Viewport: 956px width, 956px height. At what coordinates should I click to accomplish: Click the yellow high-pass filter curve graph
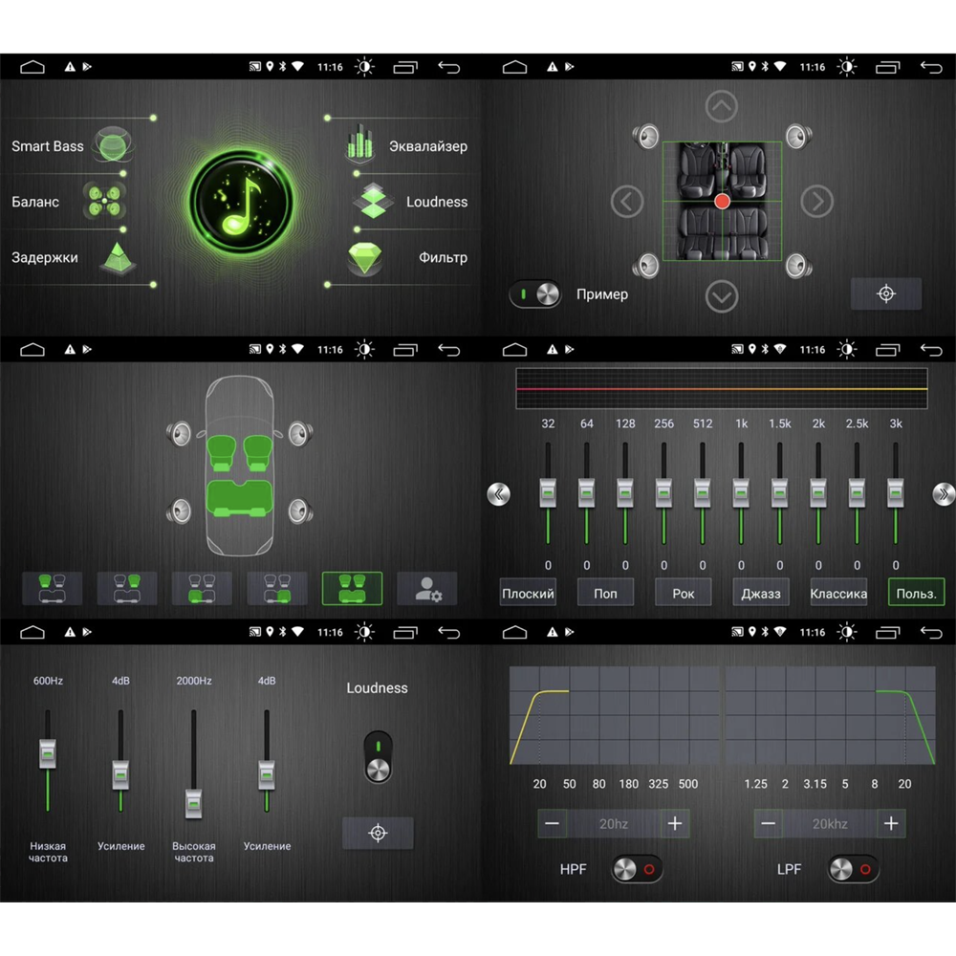(x=615, y=715)
